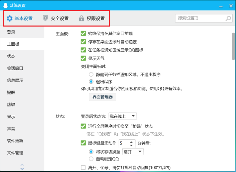236x172 pixels.
Task: Uncheck 在任务栏通知区域显示QQ图标
Action: point(83,50)
